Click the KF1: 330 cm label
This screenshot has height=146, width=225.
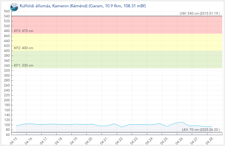point(24,65)
